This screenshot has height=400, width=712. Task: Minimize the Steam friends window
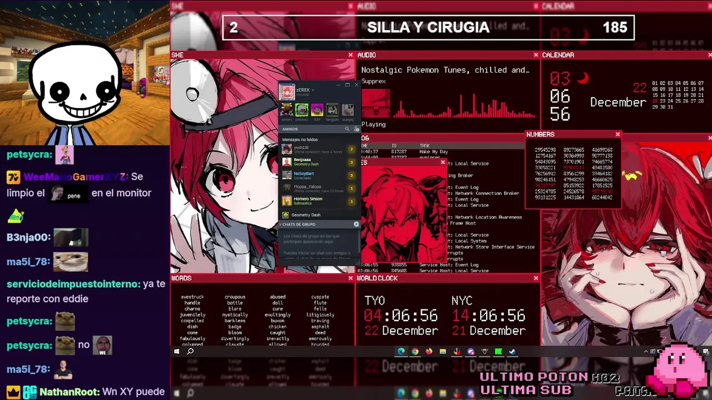coord(338,85)
